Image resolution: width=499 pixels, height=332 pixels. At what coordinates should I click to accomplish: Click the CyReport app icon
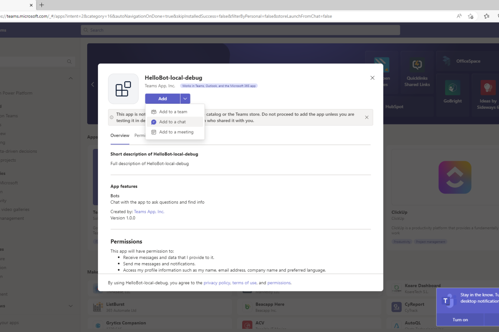point(397,307)
